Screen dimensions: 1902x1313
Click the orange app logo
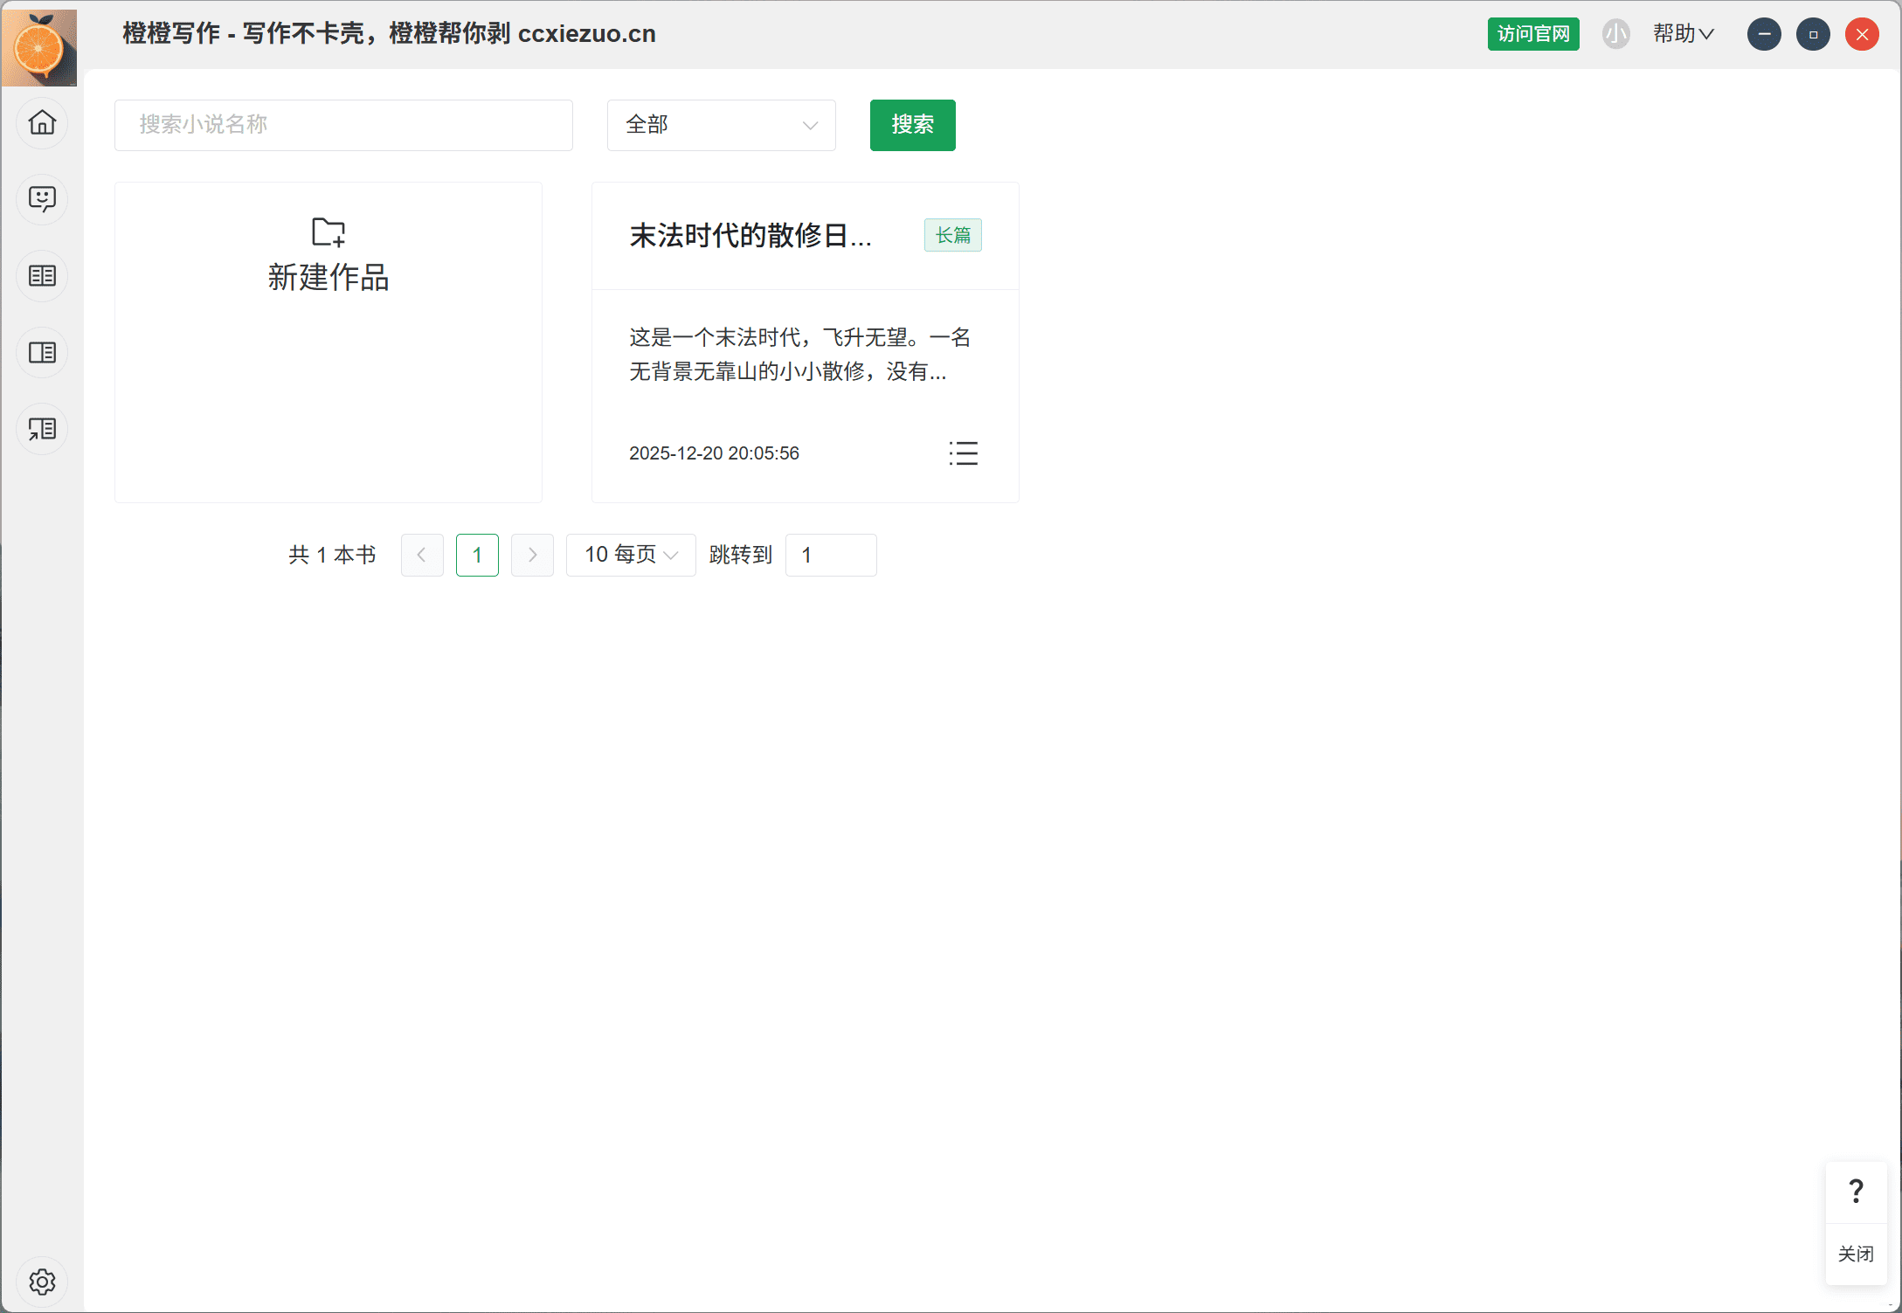click(x=39, y=48)
